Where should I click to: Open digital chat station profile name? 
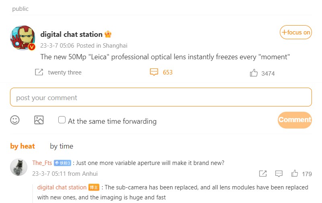[72, 34]
